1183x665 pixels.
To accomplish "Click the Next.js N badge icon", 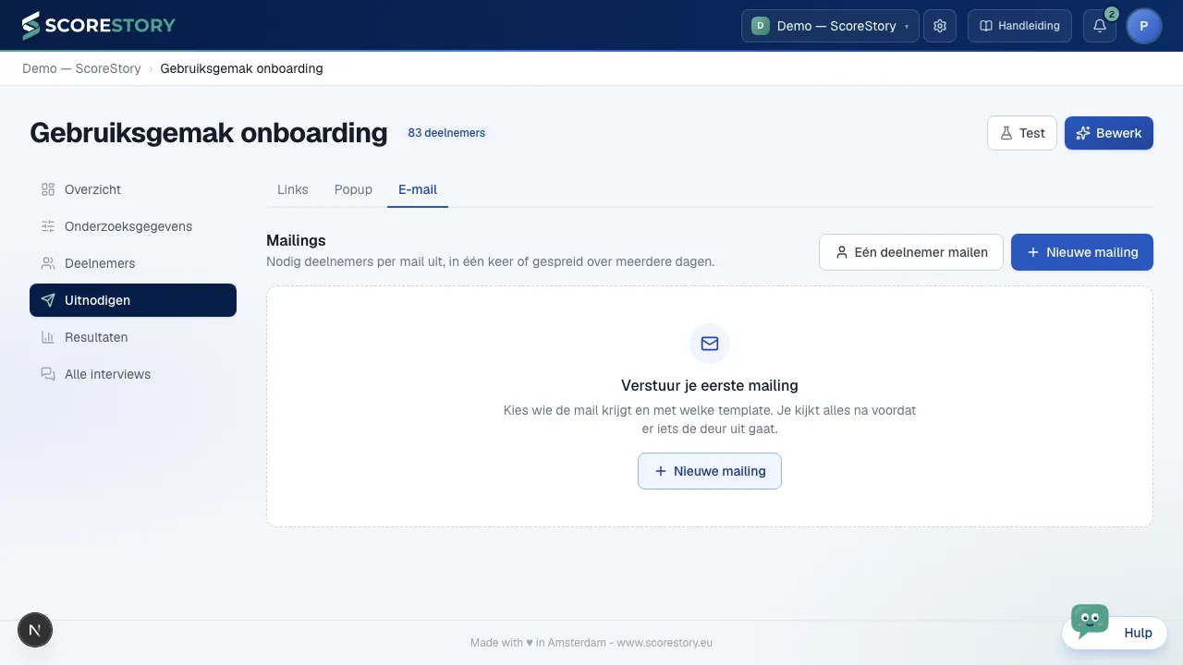I will coord(35,630).
